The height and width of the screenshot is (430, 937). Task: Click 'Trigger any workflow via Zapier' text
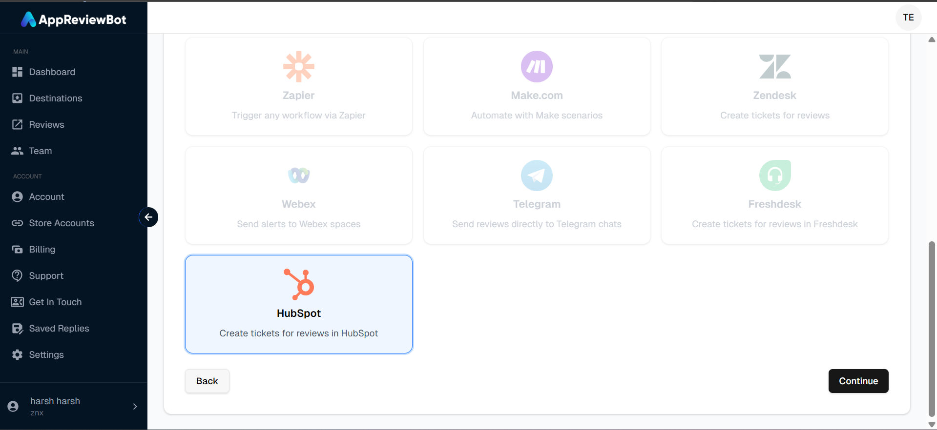pyautogui.click(x=298, y=116)
